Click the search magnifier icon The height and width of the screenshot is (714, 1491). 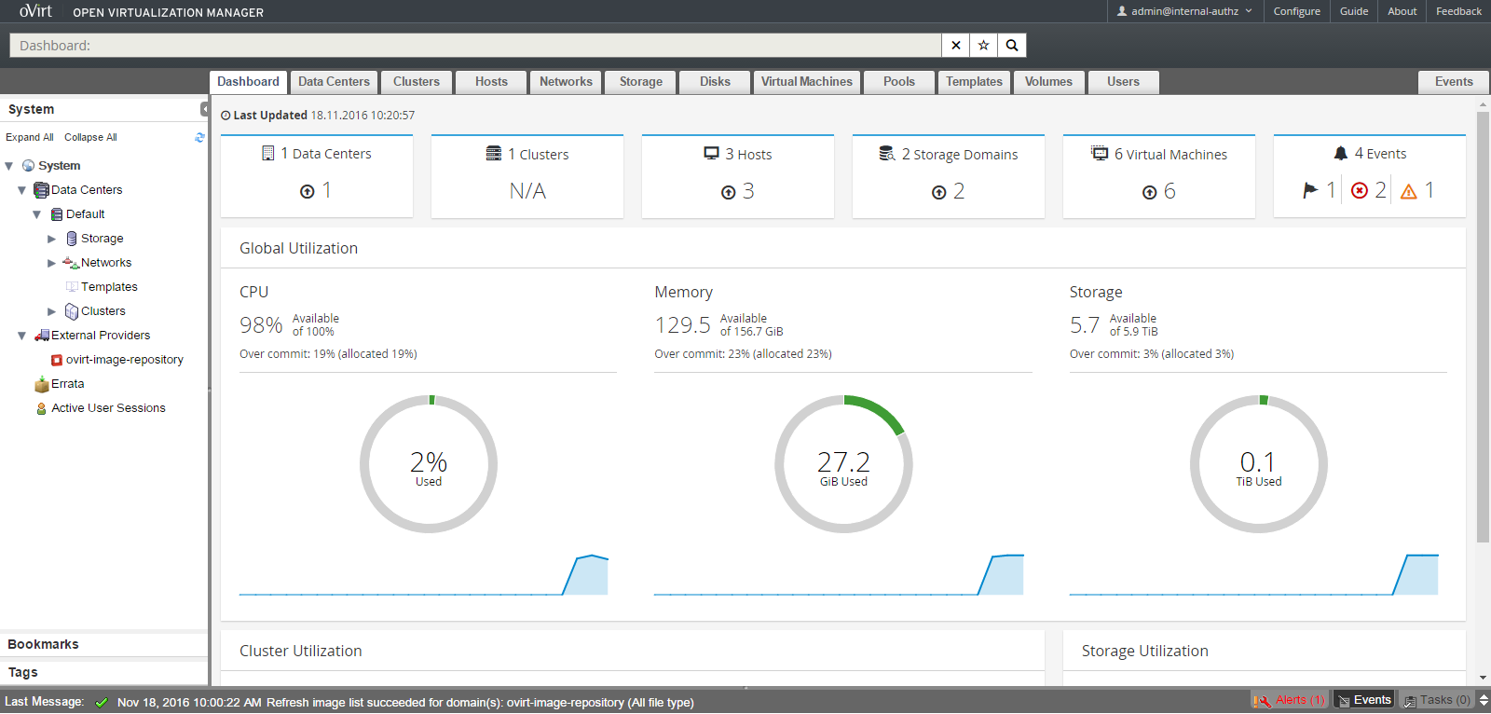(1012, 45)
